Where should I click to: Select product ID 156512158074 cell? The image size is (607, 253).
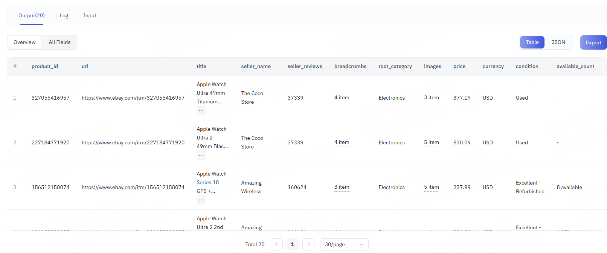point(50,187)
